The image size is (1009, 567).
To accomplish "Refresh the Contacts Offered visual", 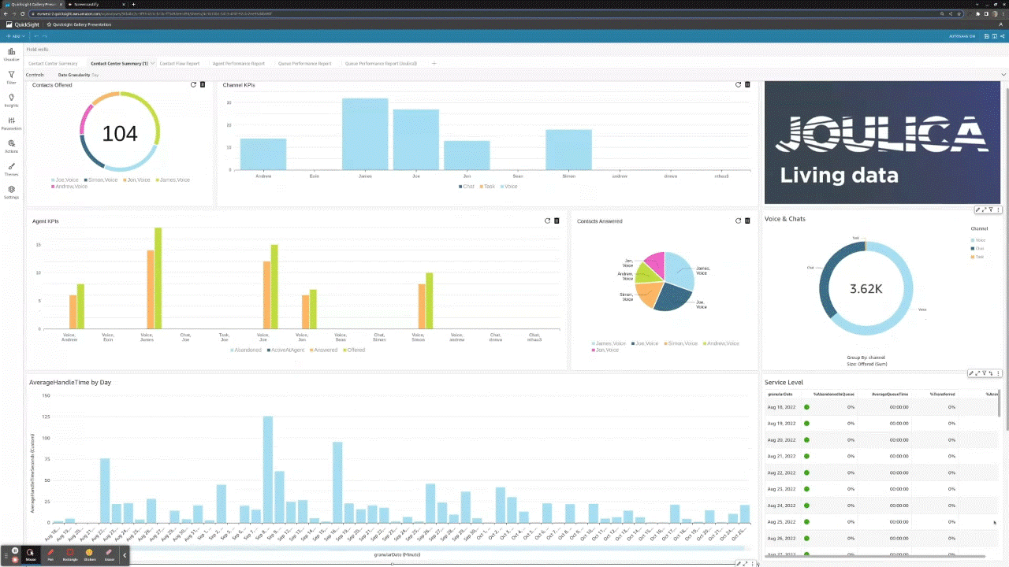I will (193, 84).
